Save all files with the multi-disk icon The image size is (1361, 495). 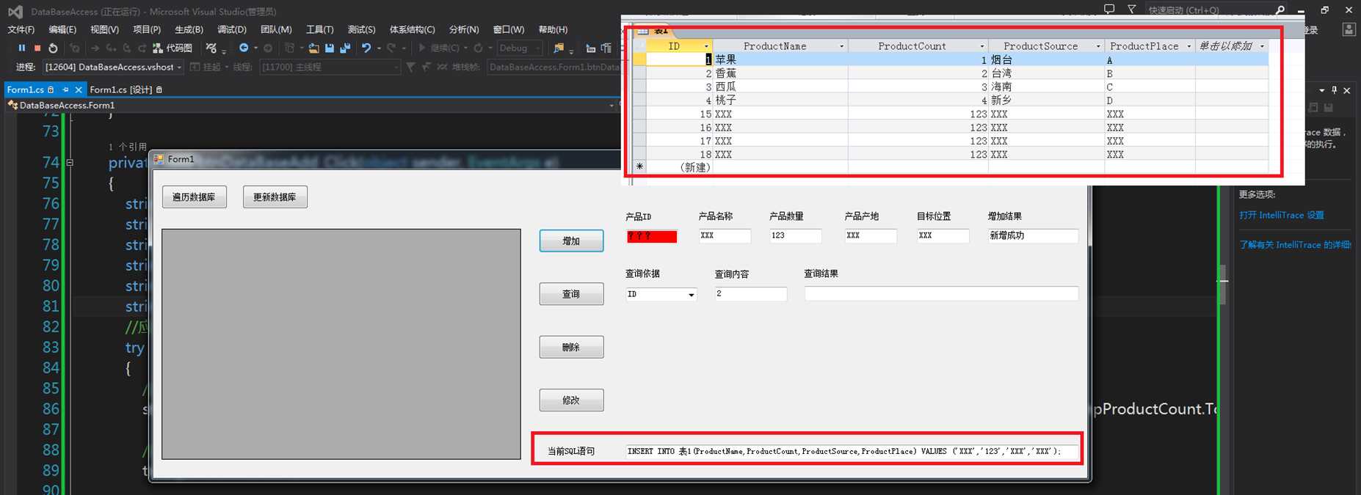click(x=345, y=48)
